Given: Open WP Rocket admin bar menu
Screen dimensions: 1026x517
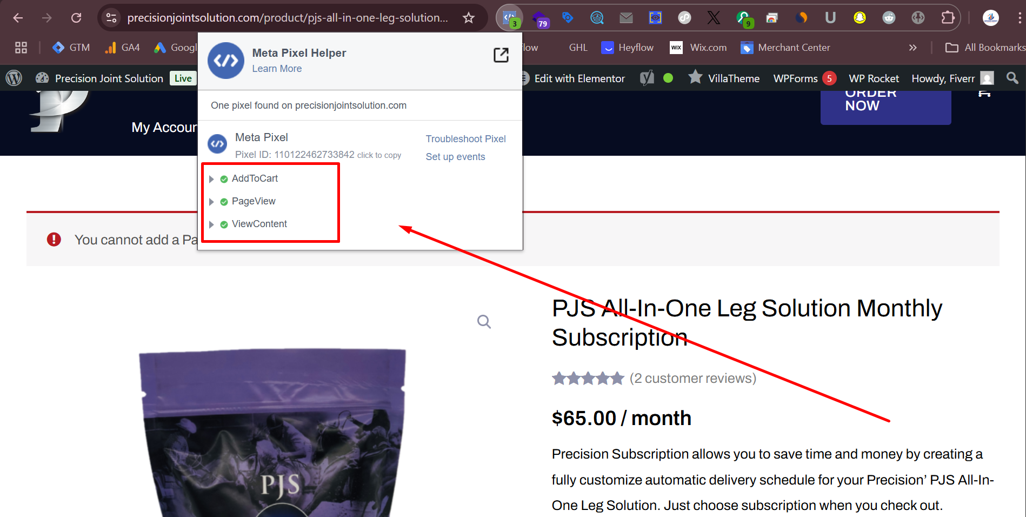Looking at the screenshot, I should click(874, 78).
